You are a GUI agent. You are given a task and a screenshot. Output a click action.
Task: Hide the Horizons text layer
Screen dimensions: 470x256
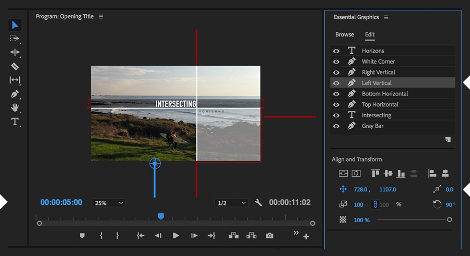(x=336, y=51)
